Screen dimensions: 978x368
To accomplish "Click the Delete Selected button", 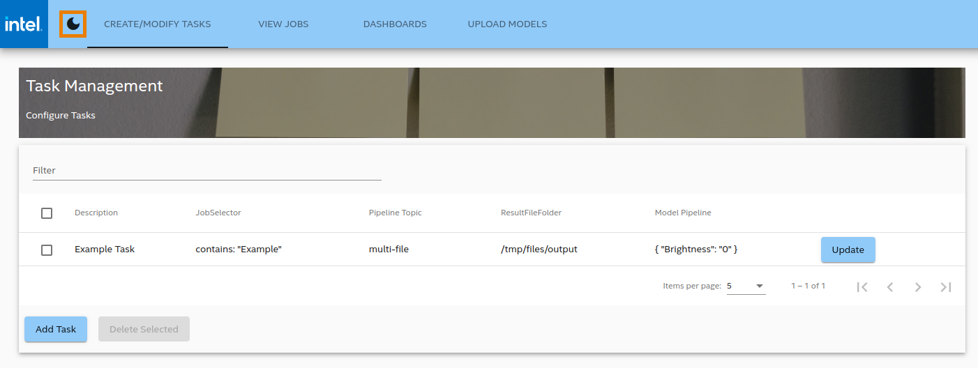I will 144,329.
